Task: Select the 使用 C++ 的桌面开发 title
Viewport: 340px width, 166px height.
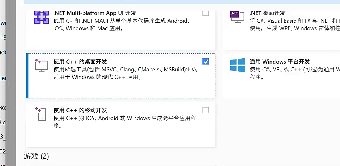Action: (80, 62)
